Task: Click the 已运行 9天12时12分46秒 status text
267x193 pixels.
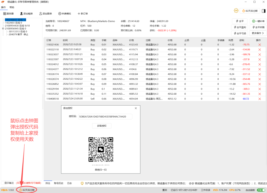Action: tap(184, 190)
